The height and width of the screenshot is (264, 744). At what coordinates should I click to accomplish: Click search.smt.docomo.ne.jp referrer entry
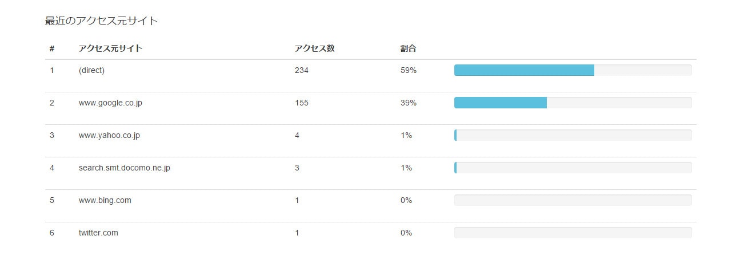tap(124, 168)
